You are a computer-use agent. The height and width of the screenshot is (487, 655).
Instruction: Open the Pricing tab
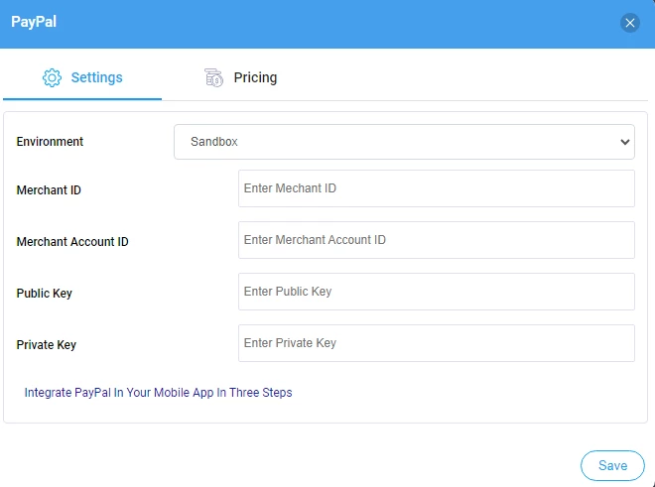(x=240, y=77)
